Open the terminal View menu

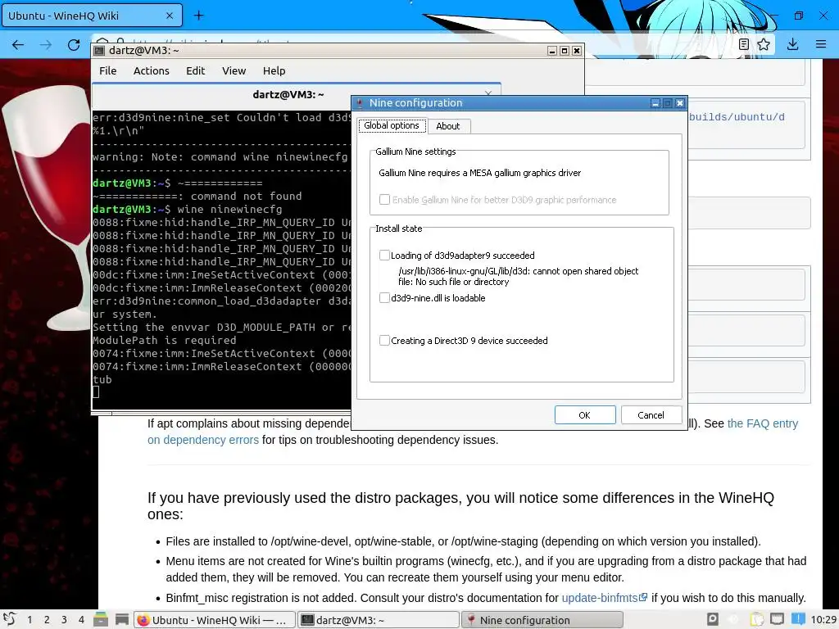click(234, 70)
